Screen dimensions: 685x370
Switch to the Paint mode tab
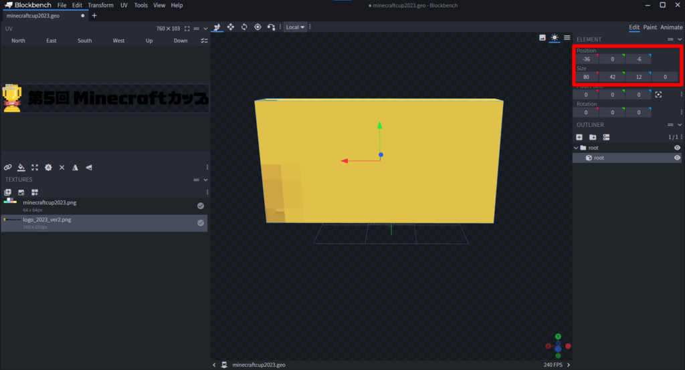(x=650, y=27)
